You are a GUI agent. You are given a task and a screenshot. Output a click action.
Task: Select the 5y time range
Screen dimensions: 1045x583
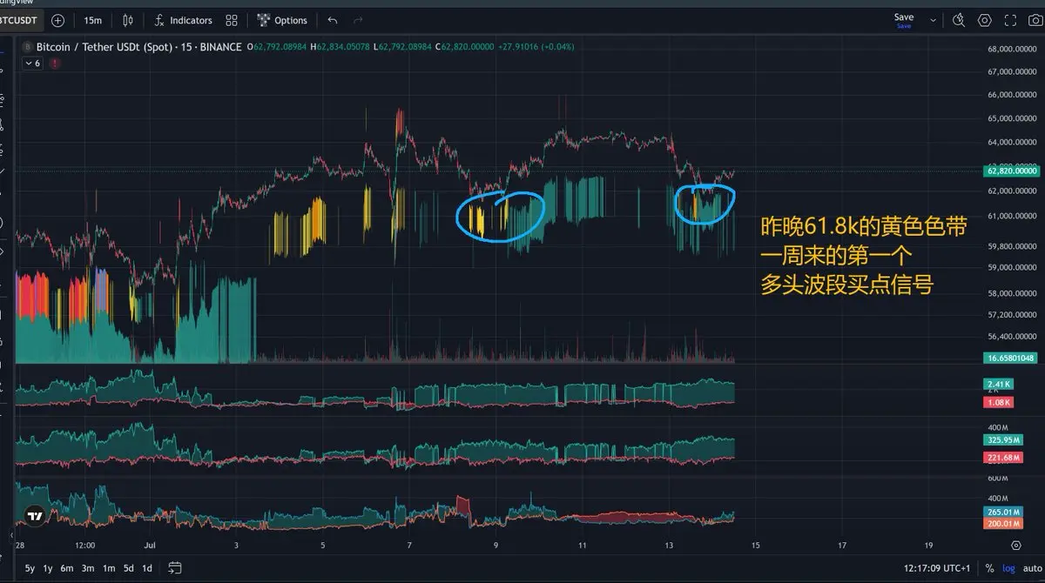(30, 568)
